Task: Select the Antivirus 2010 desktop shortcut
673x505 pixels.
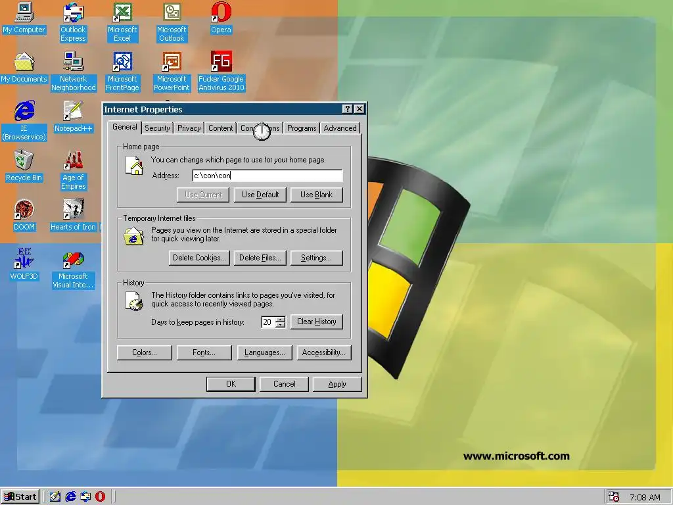Action: coord(221,72)
